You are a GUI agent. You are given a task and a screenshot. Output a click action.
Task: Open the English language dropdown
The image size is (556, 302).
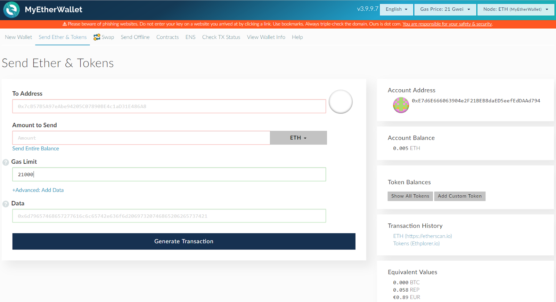coord(396,9)
